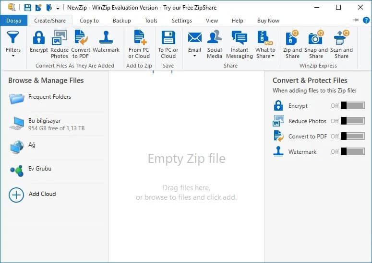Open Social Media share icon

tap(215, 38)
